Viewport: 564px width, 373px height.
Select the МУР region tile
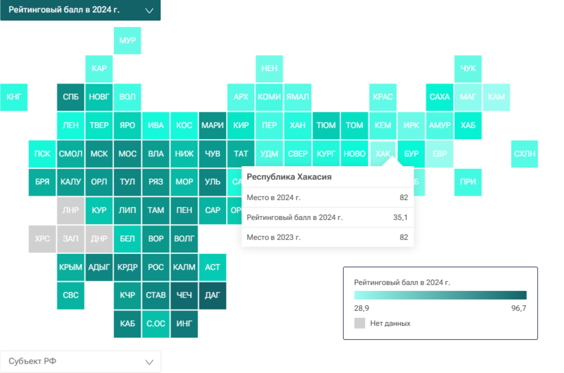coord(128,41)
